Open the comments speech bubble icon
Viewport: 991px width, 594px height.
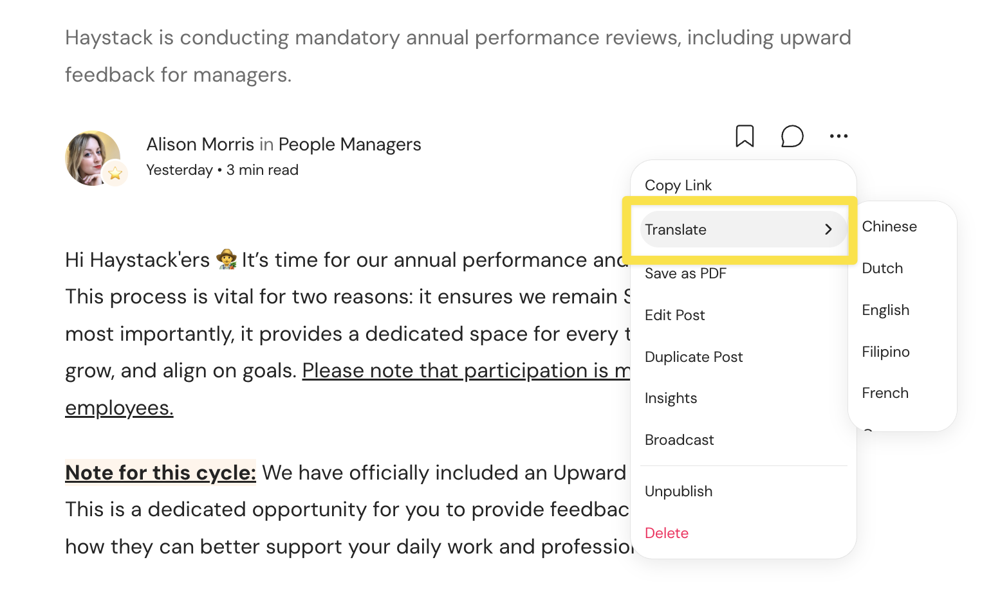792,136
